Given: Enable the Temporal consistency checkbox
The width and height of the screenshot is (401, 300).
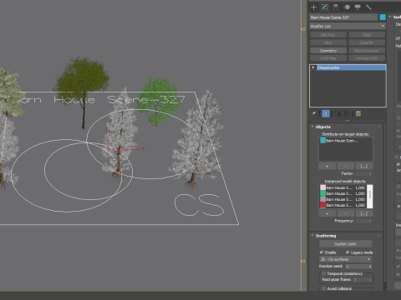Looking at the screenshot, I should click(x=323, y=273).
